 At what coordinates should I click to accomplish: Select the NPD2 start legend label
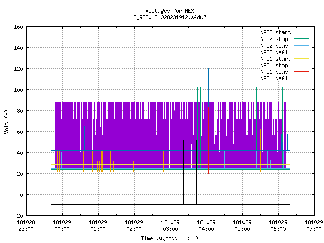[275, 32]
